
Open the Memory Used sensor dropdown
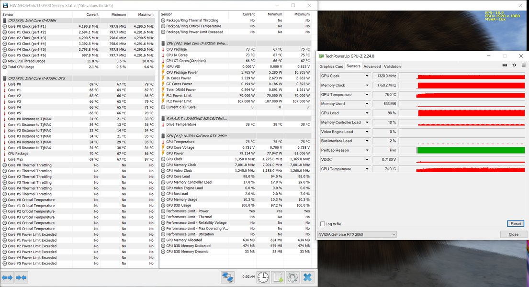pyautogui.click(x=367, y=104)
